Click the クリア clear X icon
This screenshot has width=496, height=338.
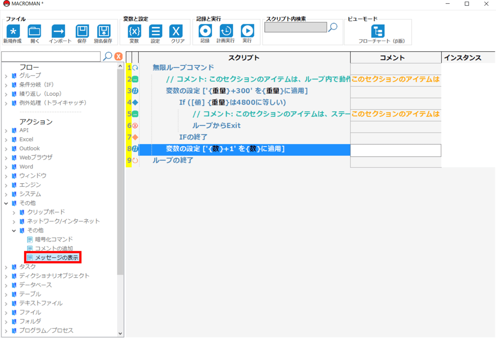tap(176, 31)
